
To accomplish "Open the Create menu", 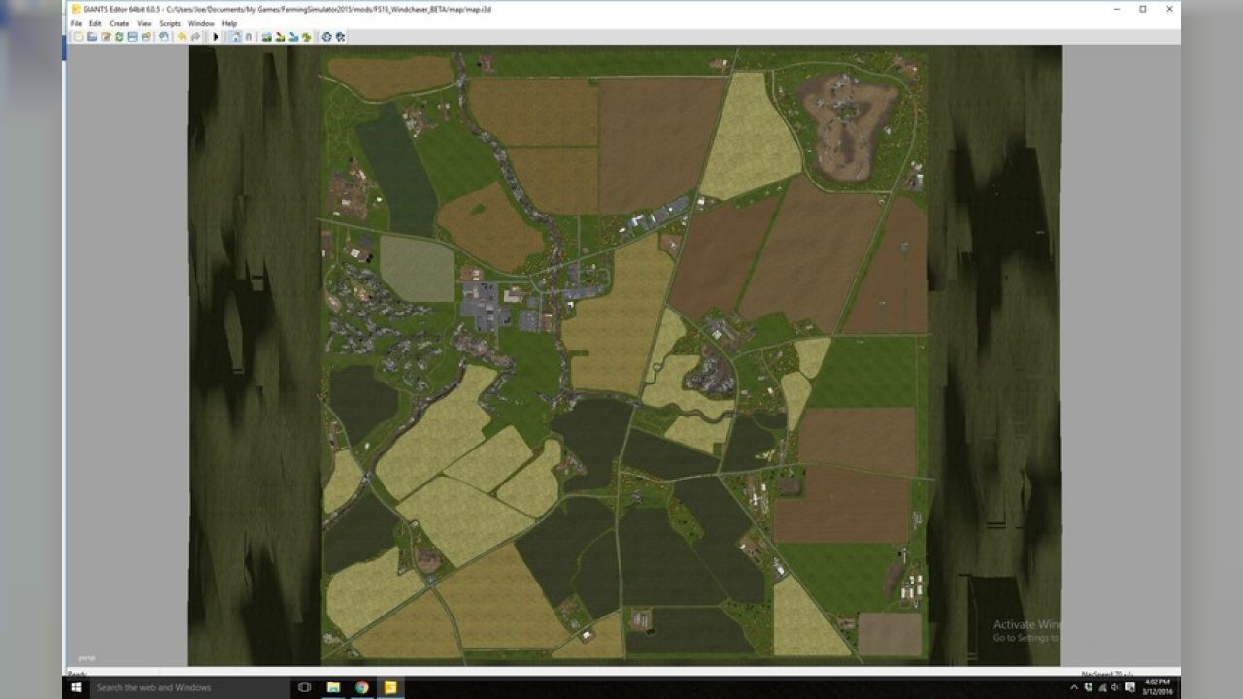I will click(x=119, y=23).
